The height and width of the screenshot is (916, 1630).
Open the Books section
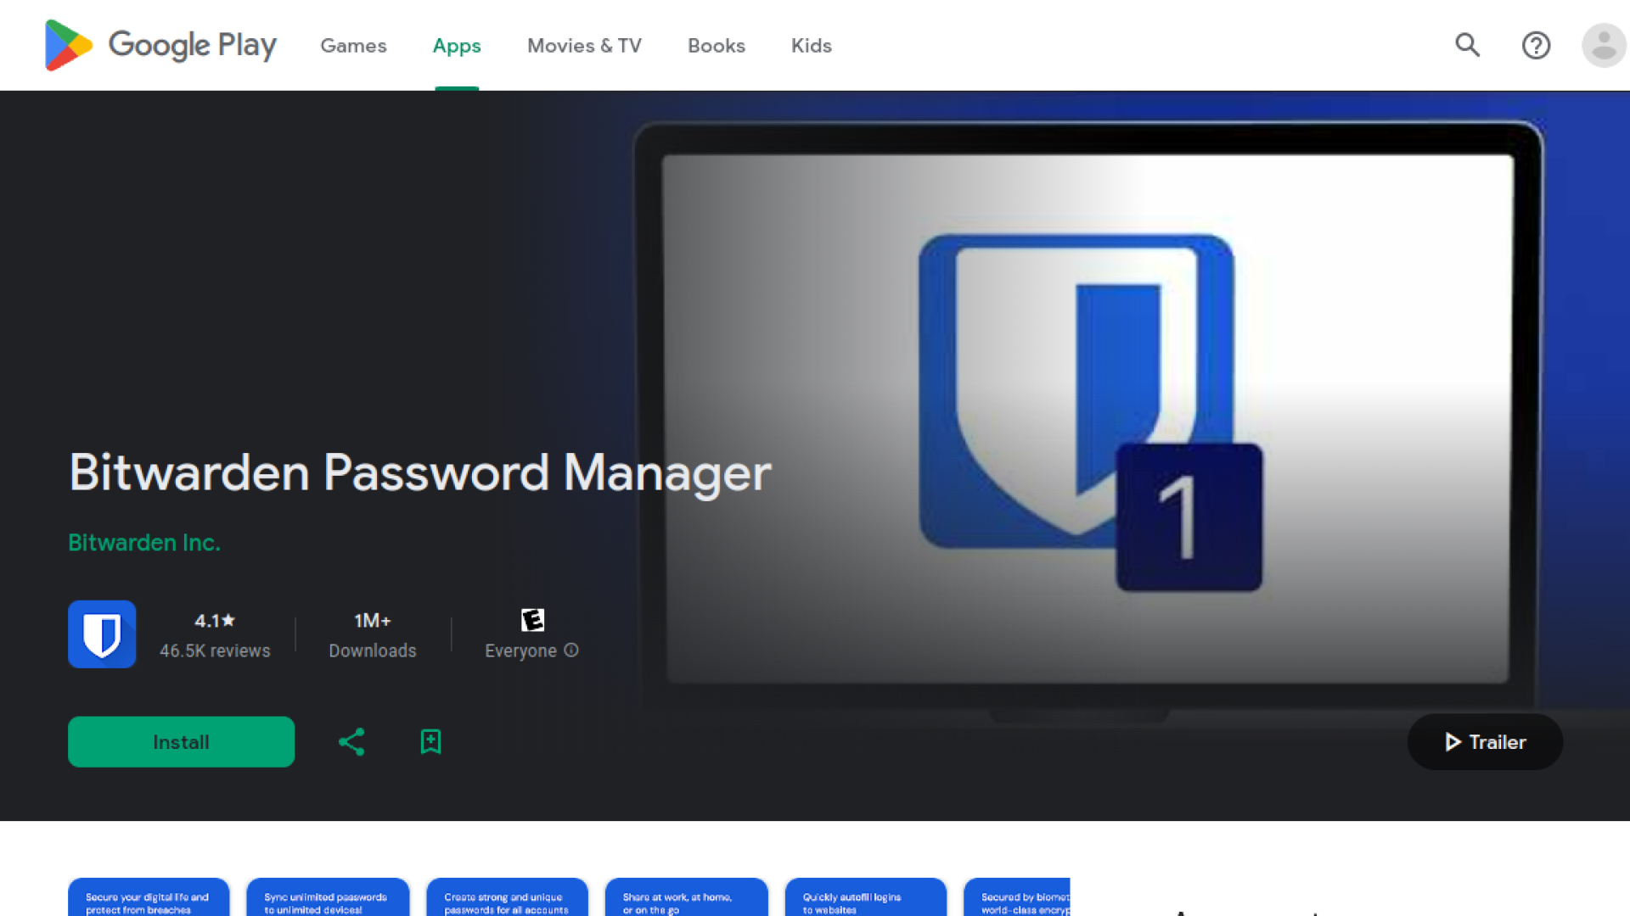(716, 46)
